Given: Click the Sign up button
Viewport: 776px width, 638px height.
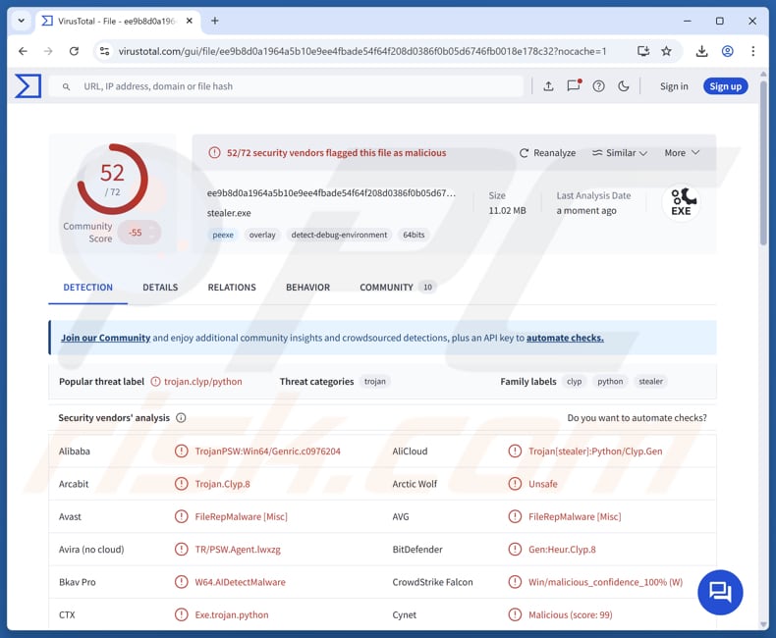Looking at the screenshot, I should pos(725,86).
